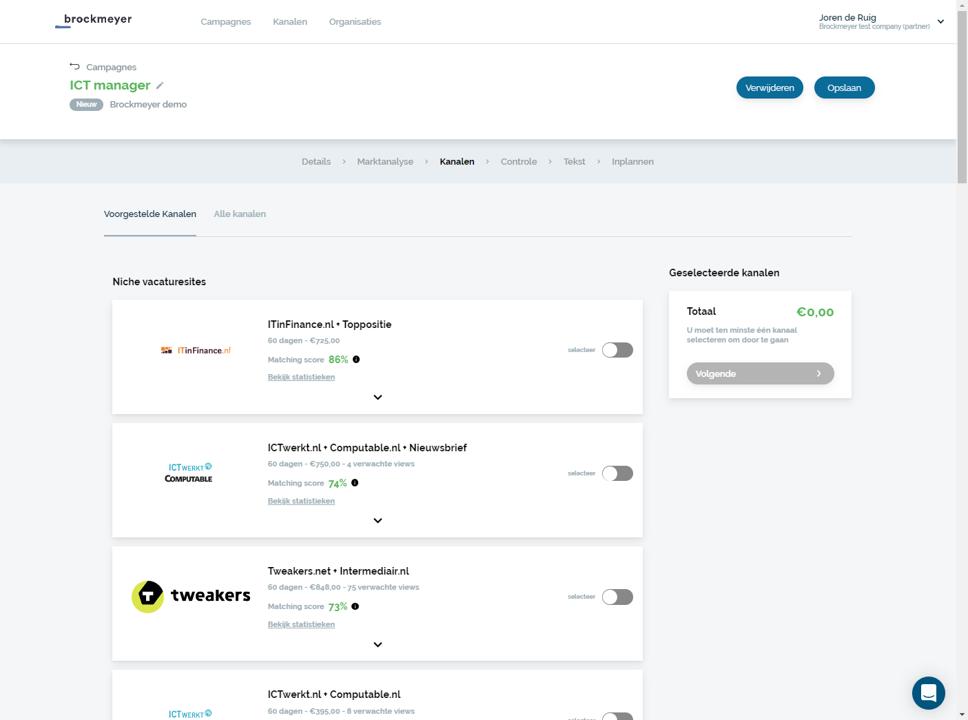This screenshot has height=720, width=968.
Task: Open the chat support bubble
Action: pos(929,693)
